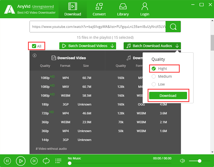Click the '00:00 / 00:00' time display
Image resolution: width=214 pixels, height=167 pixels.
click(x=162, y=158)
